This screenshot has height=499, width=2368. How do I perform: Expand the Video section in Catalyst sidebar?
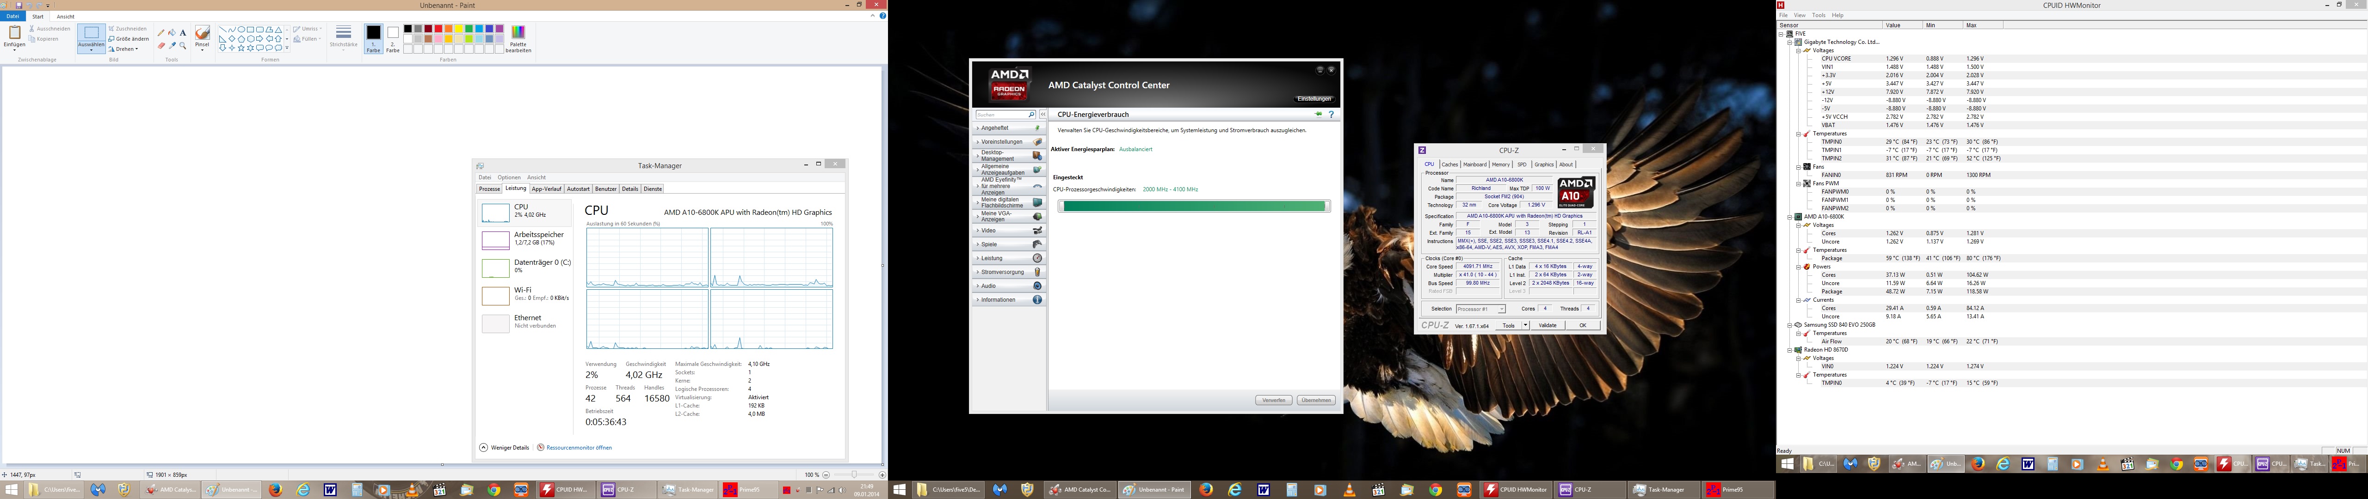click(x=1010, y=231)
